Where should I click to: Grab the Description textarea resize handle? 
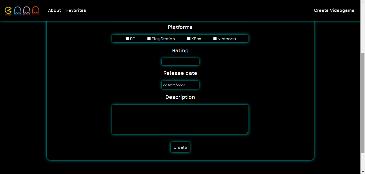click(x=247, y=132)
